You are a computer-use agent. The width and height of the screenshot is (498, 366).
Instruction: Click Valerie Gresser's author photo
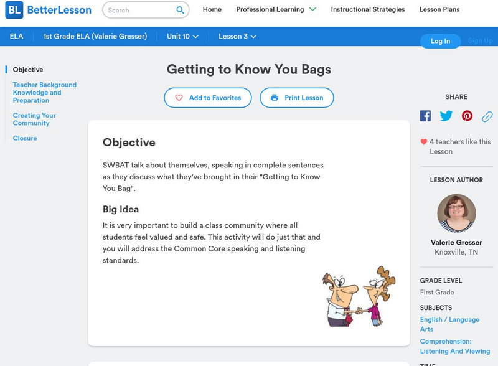(x=456, y=213)
